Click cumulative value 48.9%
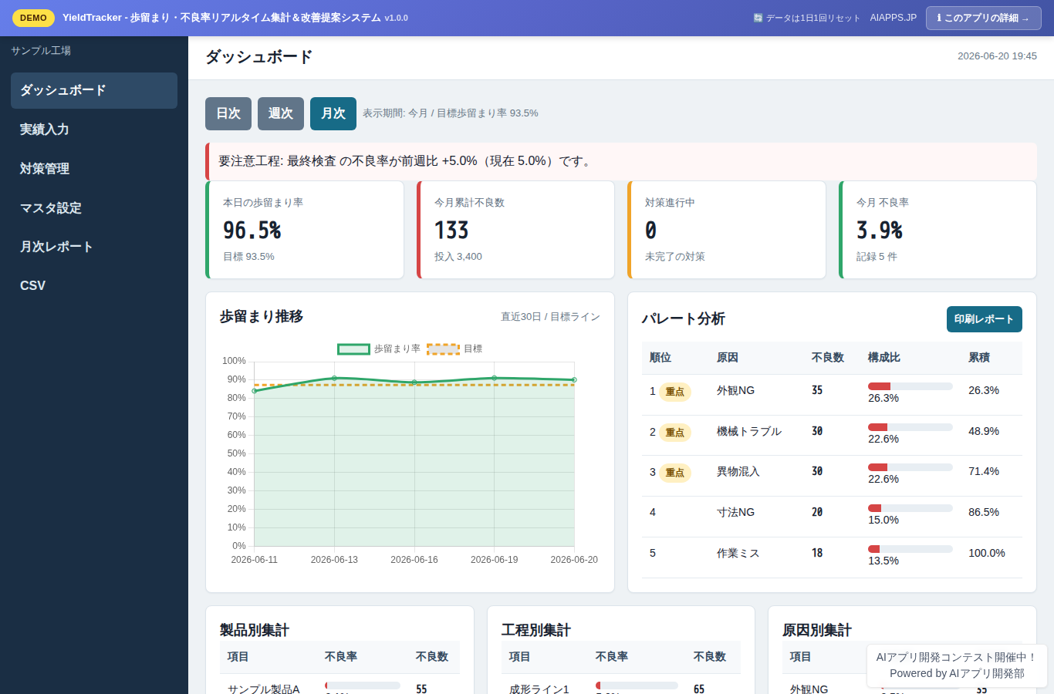Viewport: 1054px width, 694px height. pos(984,431)
